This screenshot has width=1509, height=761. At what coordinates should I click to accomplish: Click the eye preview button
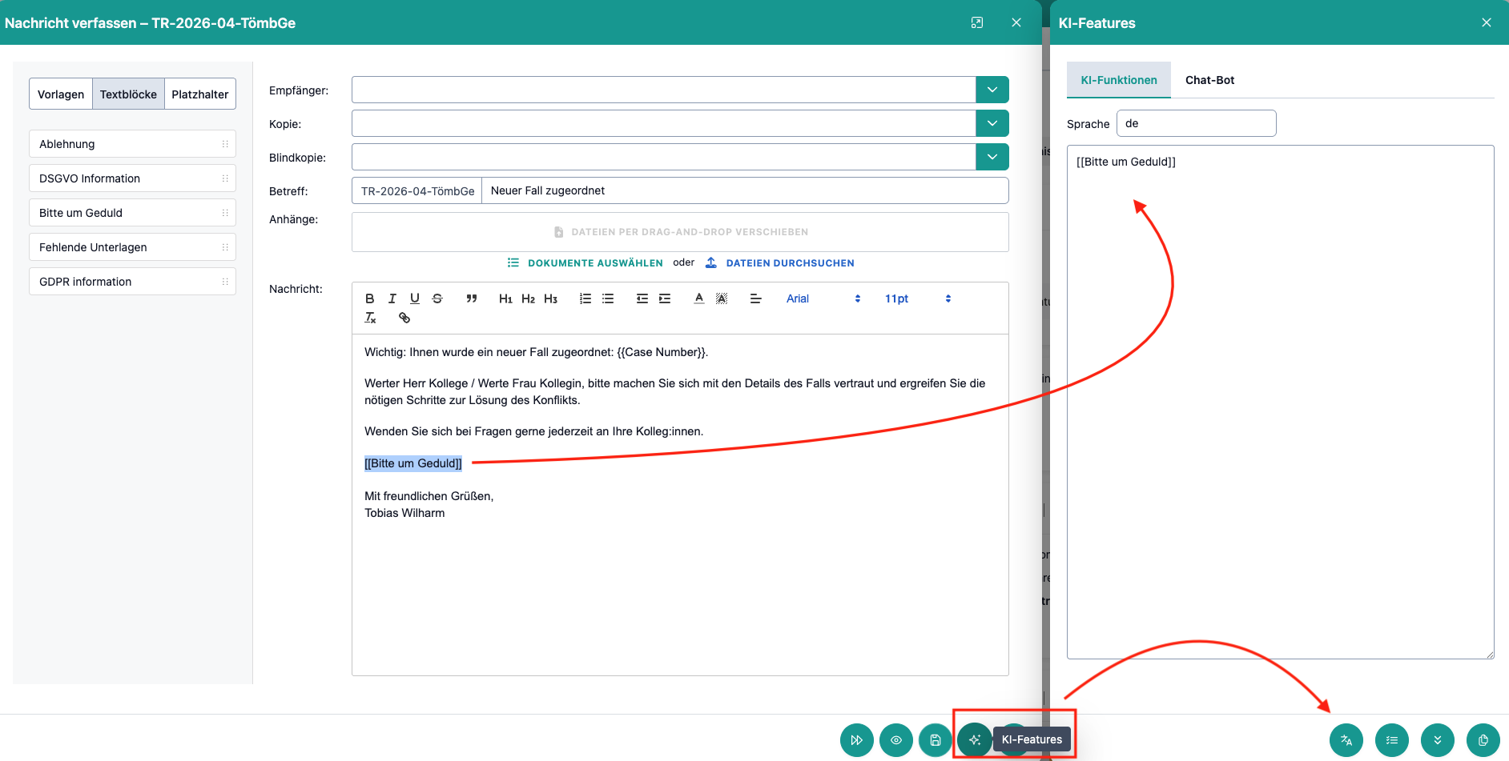click(x=896, y=740)
